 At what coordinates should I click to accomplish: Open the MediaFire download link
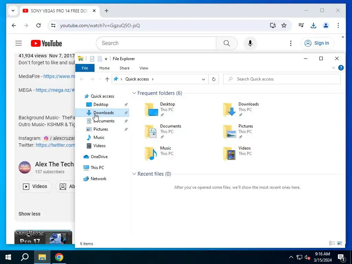(x=59, y=76)
